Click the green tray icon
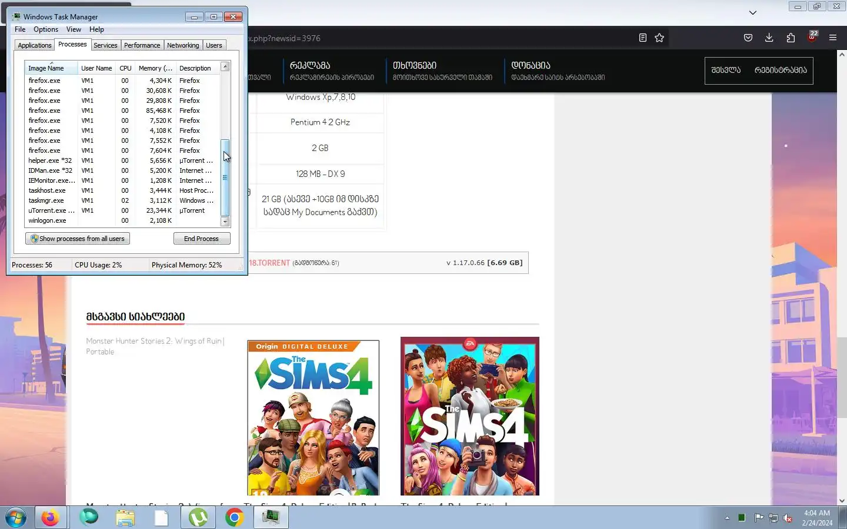This screenshot has width=847, height=529. click(742, 518)
